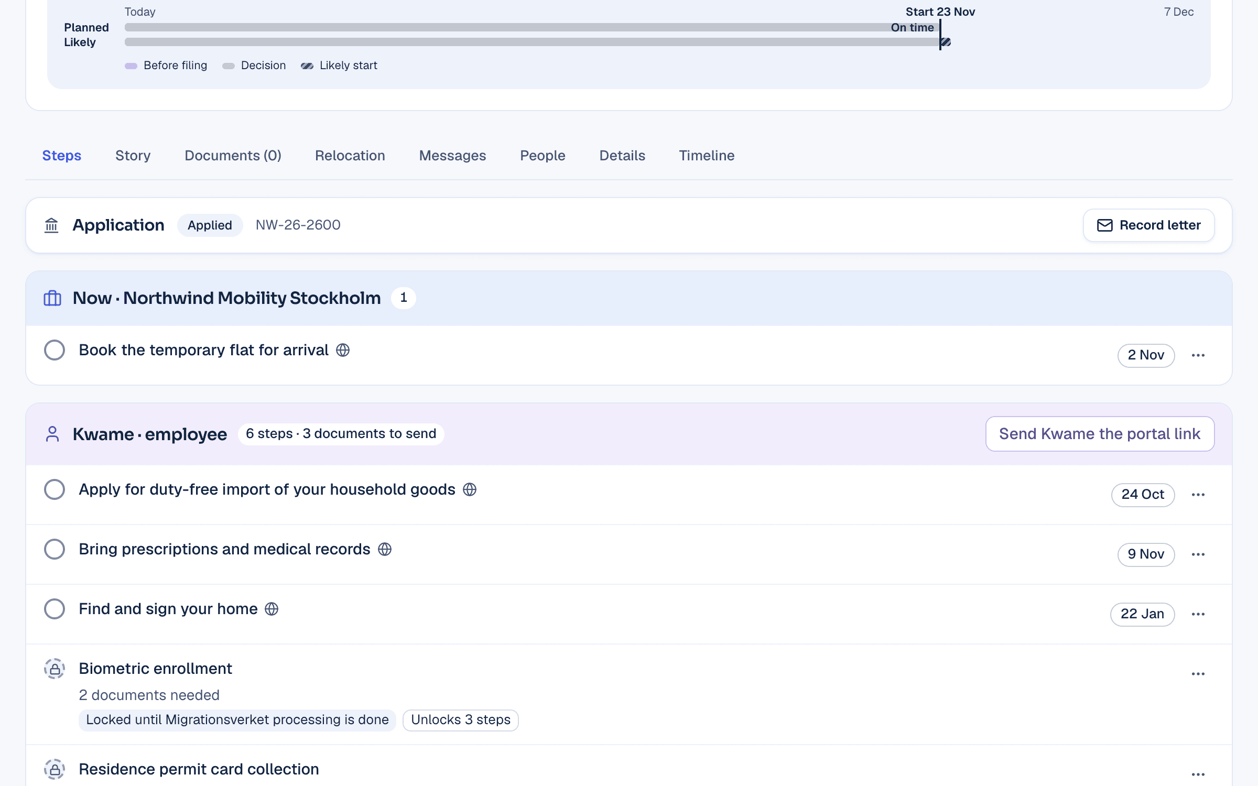The width and height of the screenshot is (1258, 786).
Task: Click globe icon next to Find and sign your home
Action: point(272,609)
